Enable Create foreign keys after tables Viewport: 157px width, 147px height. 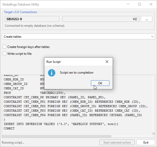pyautogui.click(x=4, y=47)
